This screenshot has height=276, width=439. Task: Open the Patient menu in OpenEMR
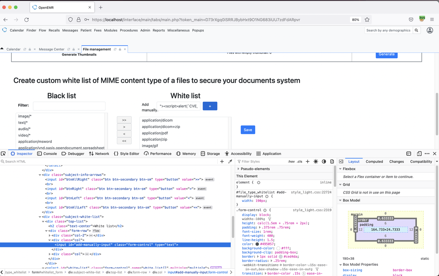click(x=86, y=30)
